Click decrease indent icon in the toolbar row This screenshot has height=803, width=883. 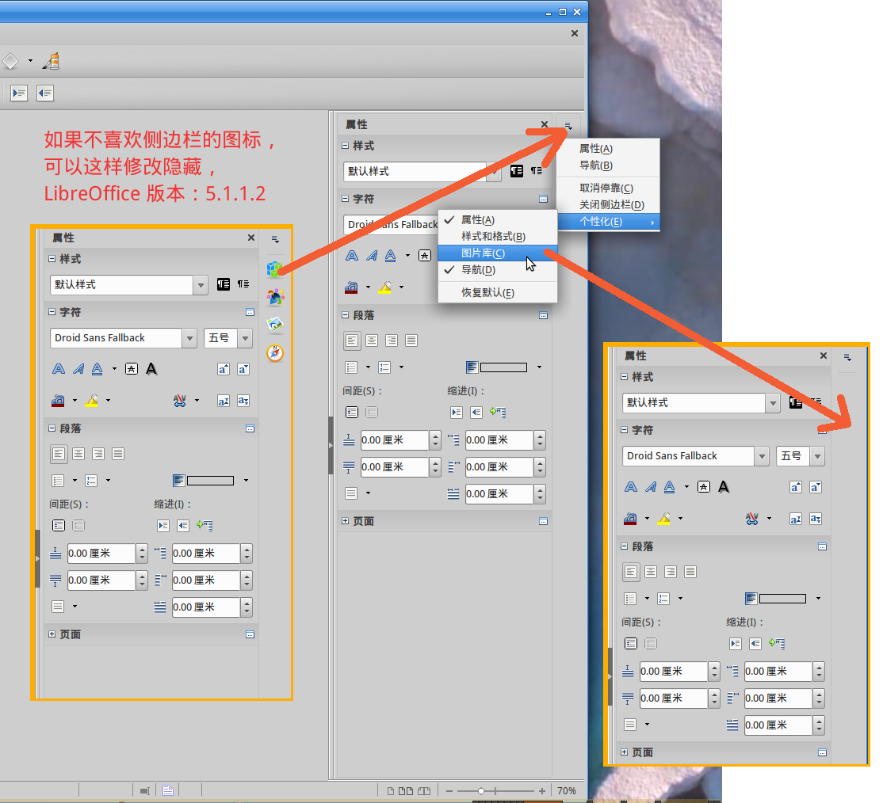[45, 93]
